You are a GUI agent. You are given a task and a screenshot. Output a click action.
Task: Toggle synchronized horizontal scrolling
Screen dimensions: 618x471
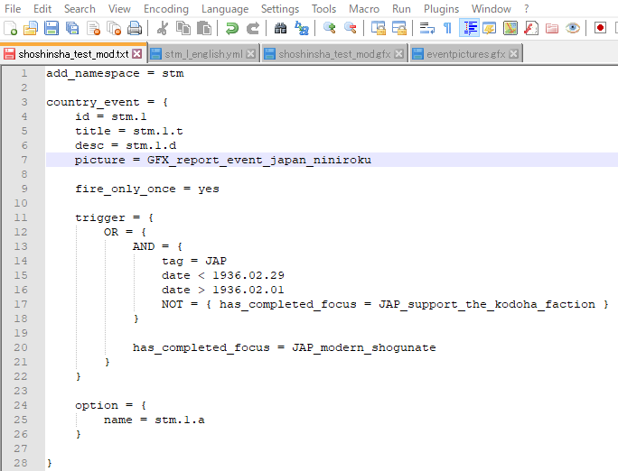pyautogui.click(x=398, y=28)
